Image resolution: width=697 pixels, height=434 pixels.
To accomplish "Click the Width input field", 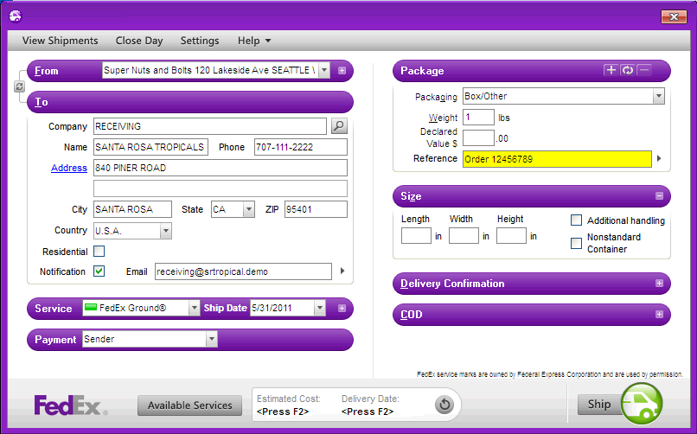I will point(464,235).
